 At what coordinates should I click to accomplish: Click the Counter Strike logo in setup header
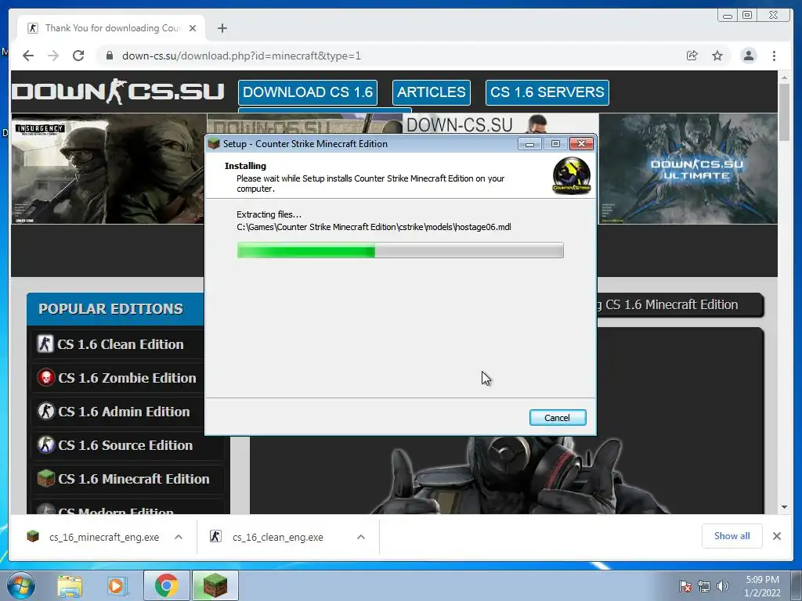571,175
